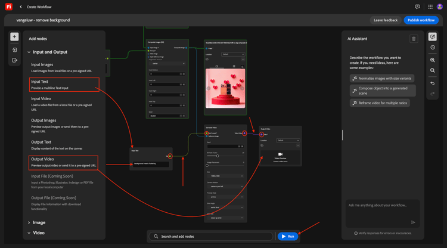
Task: Choose Normalize images with size variants suggestion
Action: pyautogui.click(x=382, y=78)
